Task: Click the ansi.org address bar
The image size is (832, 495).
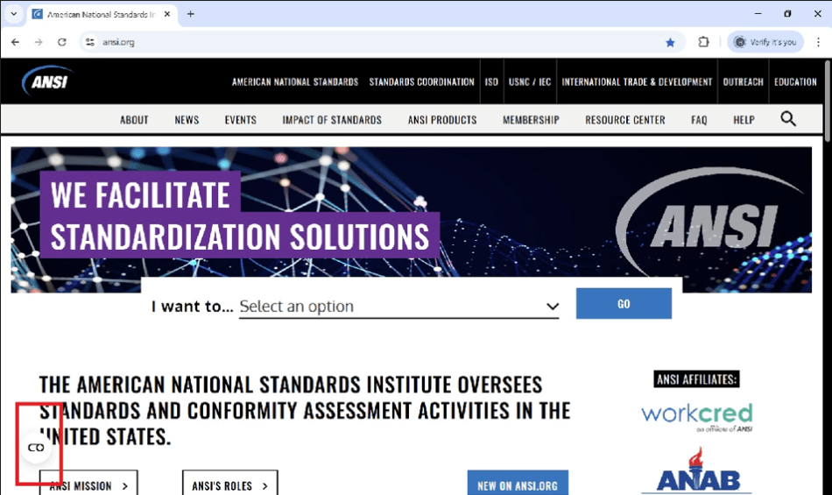Action: (x=382, y=42)
